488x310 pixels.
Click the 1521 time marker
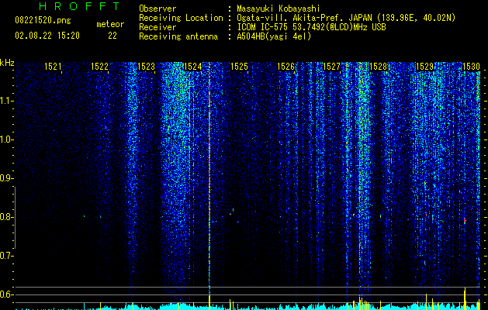53,66
